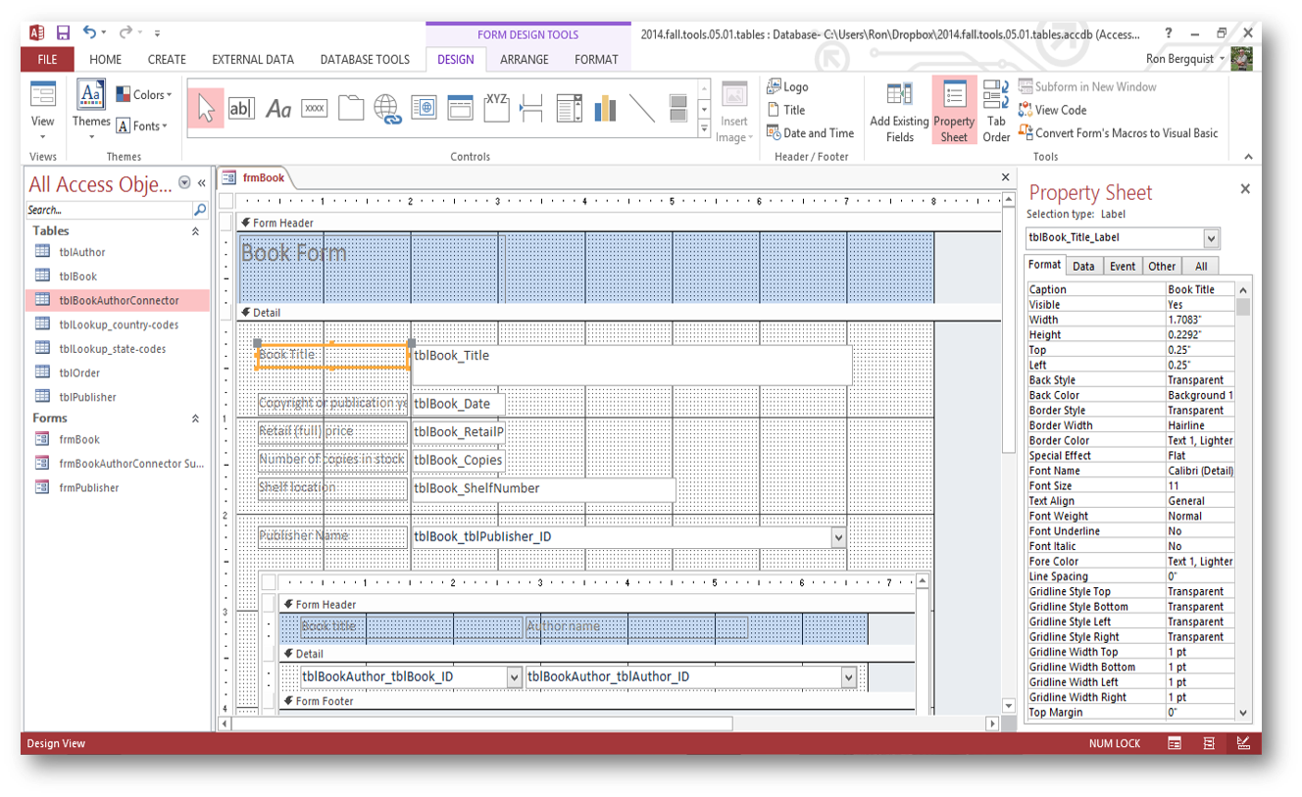The width and height of the screenshot is (1302, 797).
Task: Click the Save icon in quick access toolbar
Action: click(63, 33)
